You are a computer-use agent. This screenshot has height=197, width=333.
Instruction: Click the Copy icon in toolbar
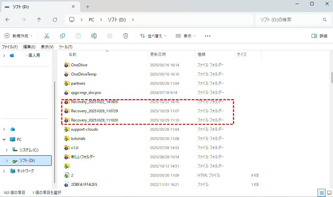[63, 36]
